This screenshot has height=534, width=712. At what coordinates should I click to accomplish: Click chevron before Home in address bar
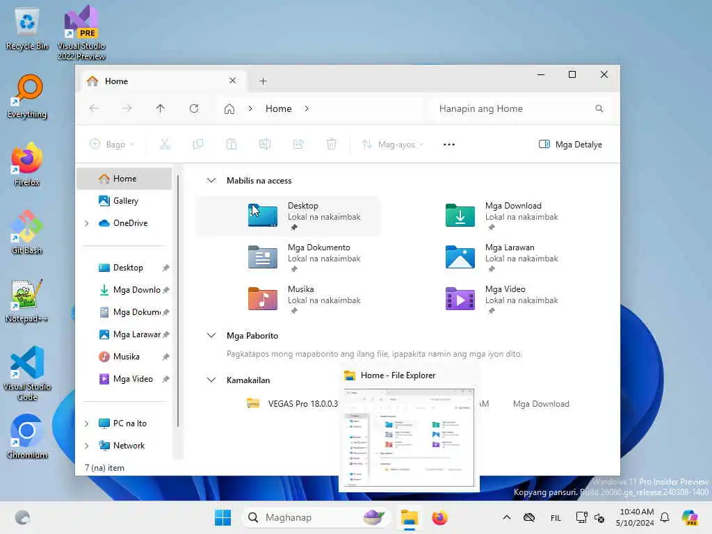pyautogui.click(x=250, y=108)
